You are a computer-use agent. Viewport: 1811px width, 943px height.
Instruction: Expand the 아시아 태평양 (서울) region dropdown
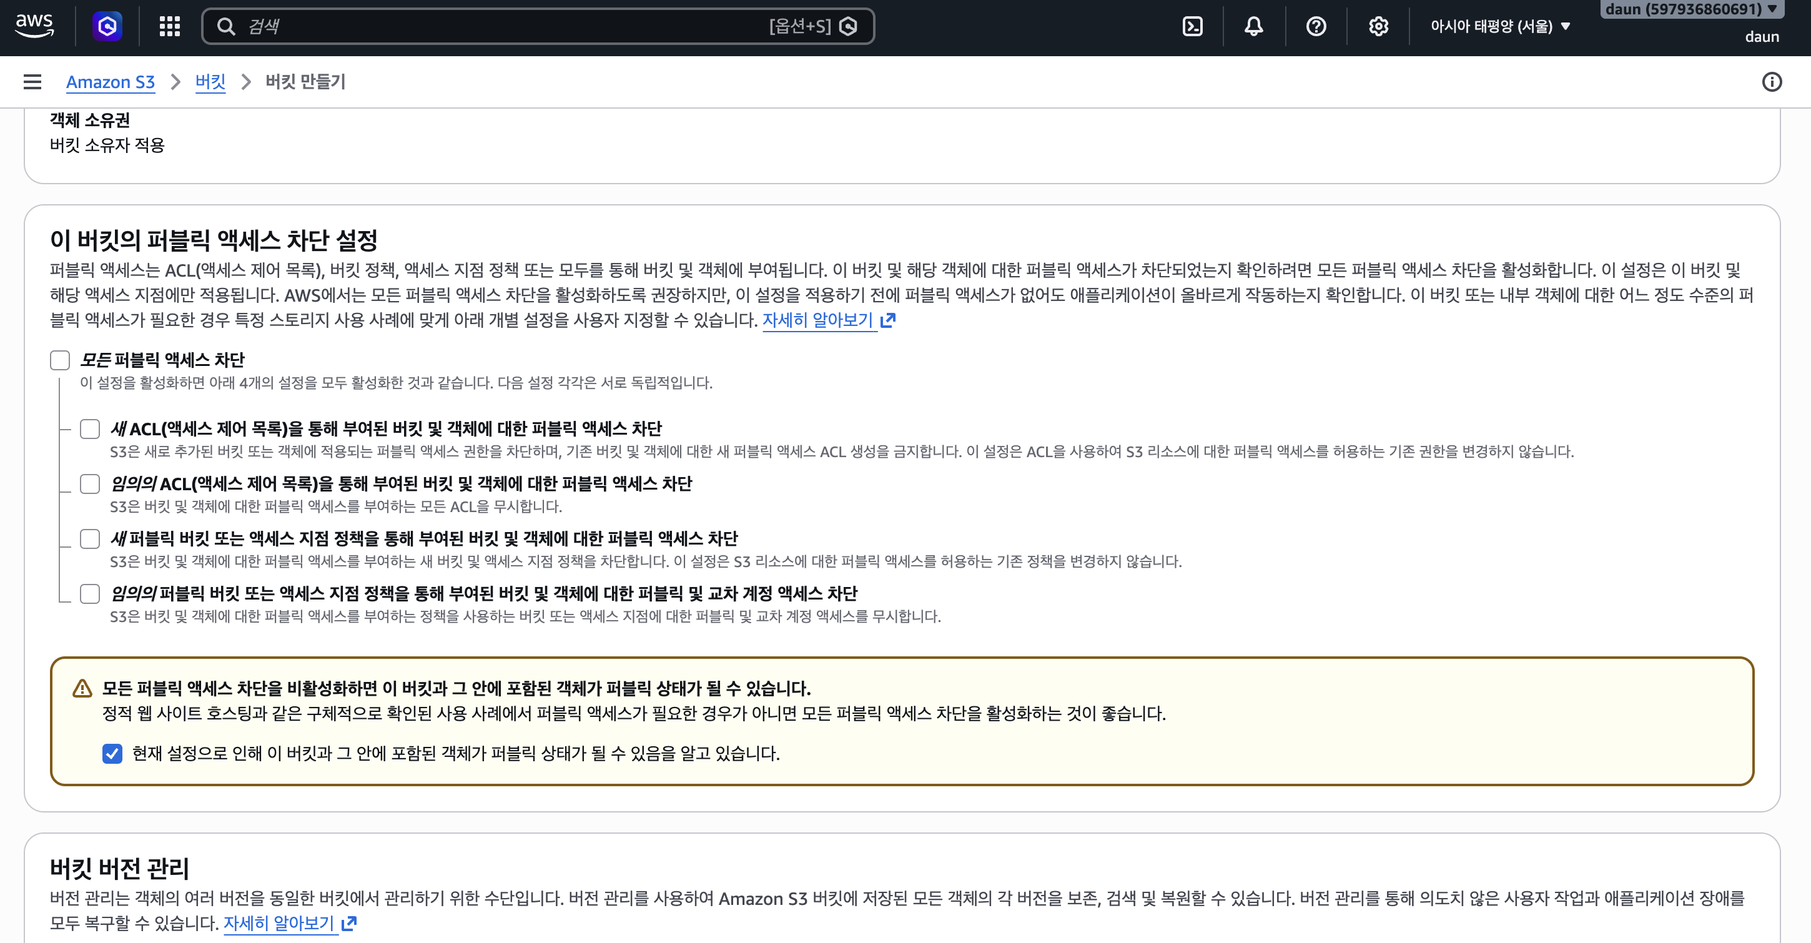[1499, 26]
